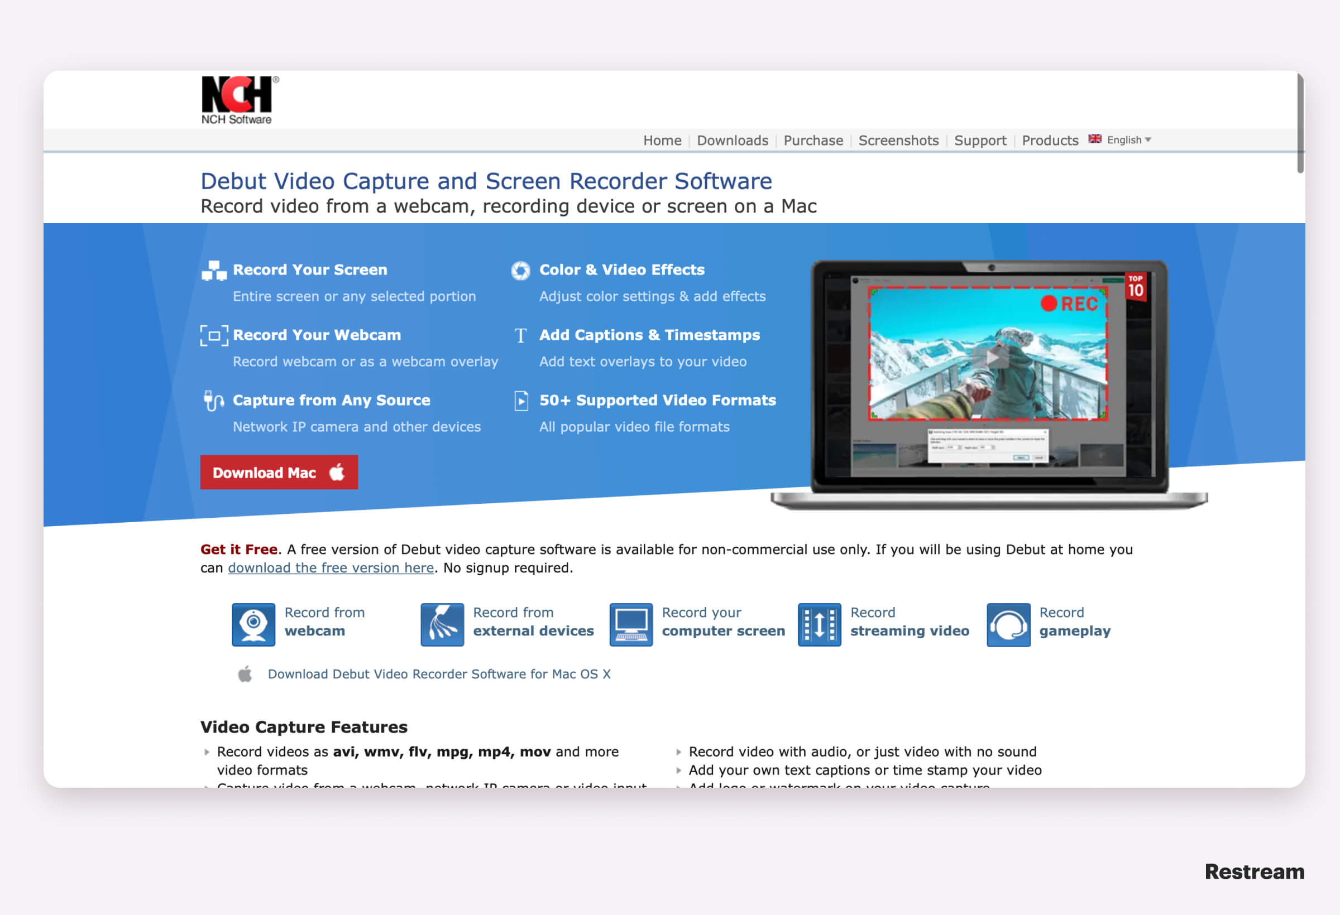Click the Record your computer screen icon
This screenshot has height=915, width=1340.
[x=633, y=622]
